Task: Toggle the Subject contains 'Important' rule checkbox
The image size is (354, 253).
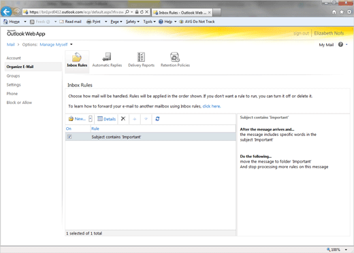Action: pos(69,137)
